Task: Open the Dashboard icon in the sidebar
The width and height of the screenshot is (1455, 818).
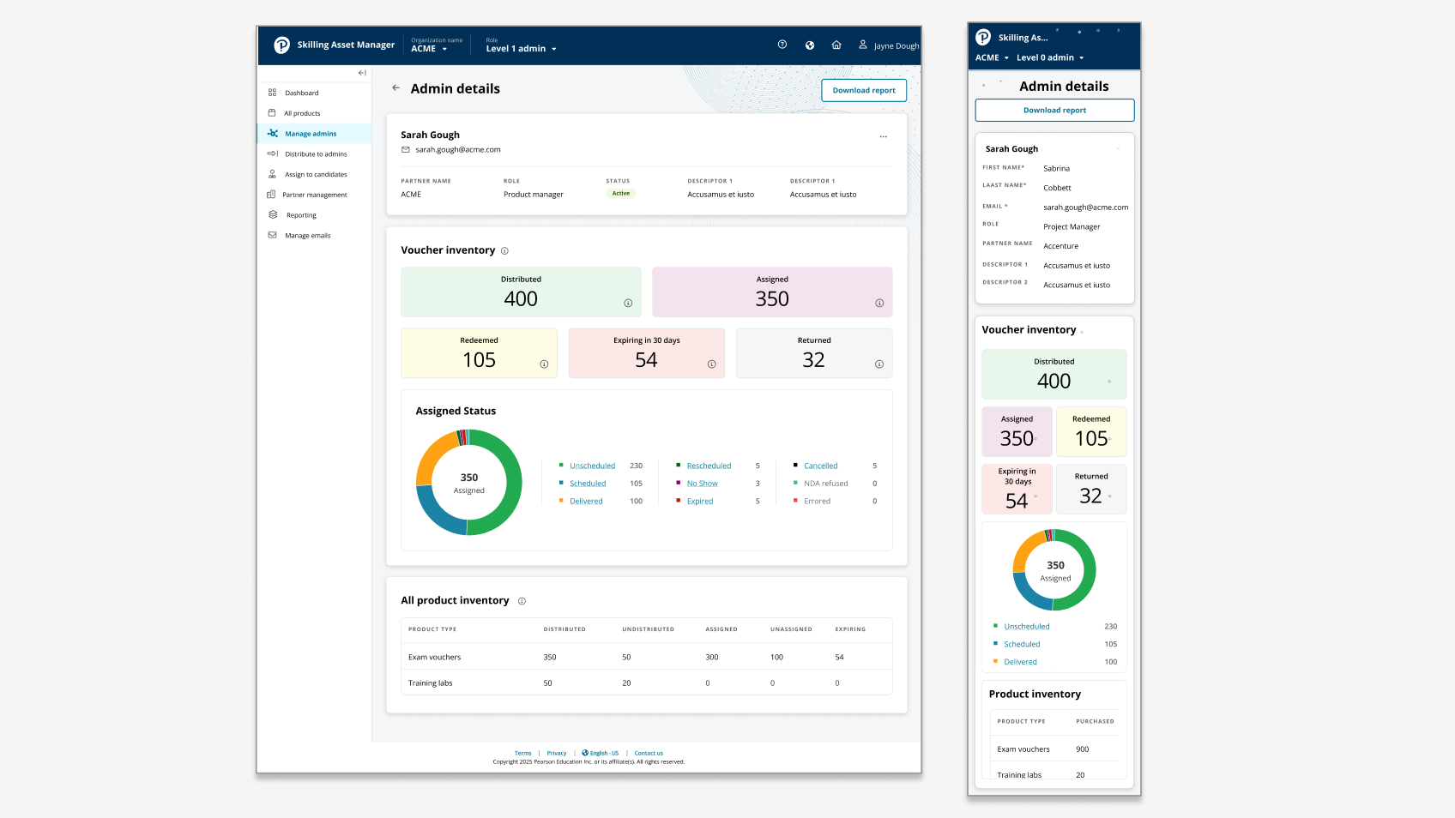Action: pos(272,93)
